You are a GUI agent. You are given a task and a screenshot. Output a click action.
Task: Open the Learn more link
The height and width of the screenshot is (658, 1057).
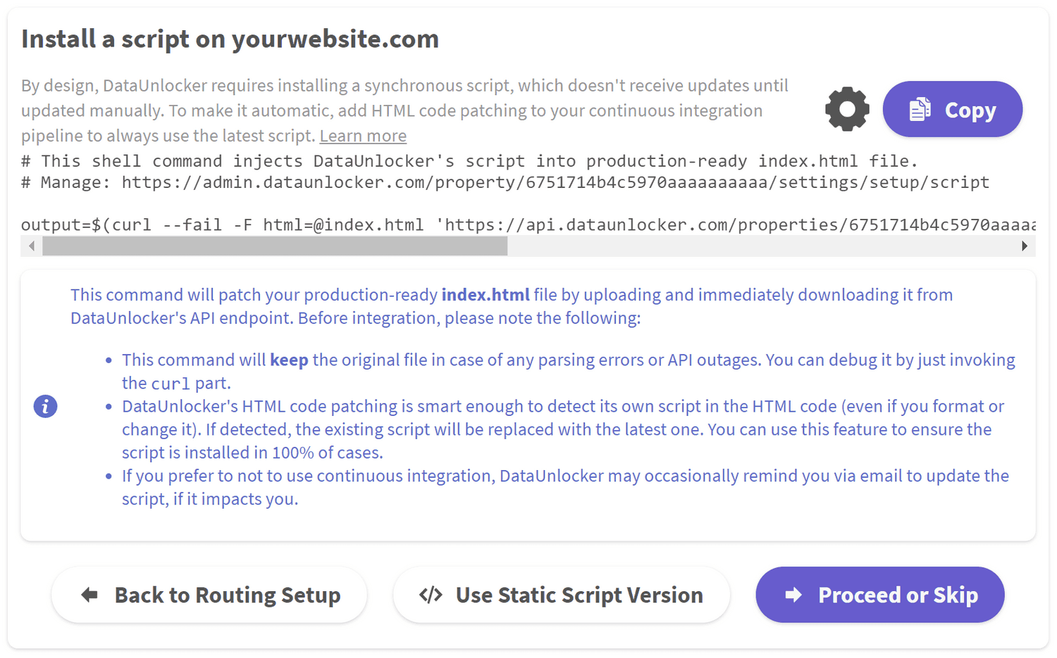(363, 135)
